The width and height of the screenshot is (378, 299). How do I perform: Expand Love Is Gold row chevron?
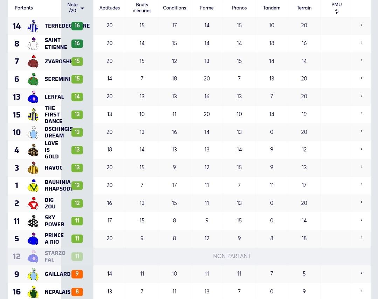pos(362,149)
